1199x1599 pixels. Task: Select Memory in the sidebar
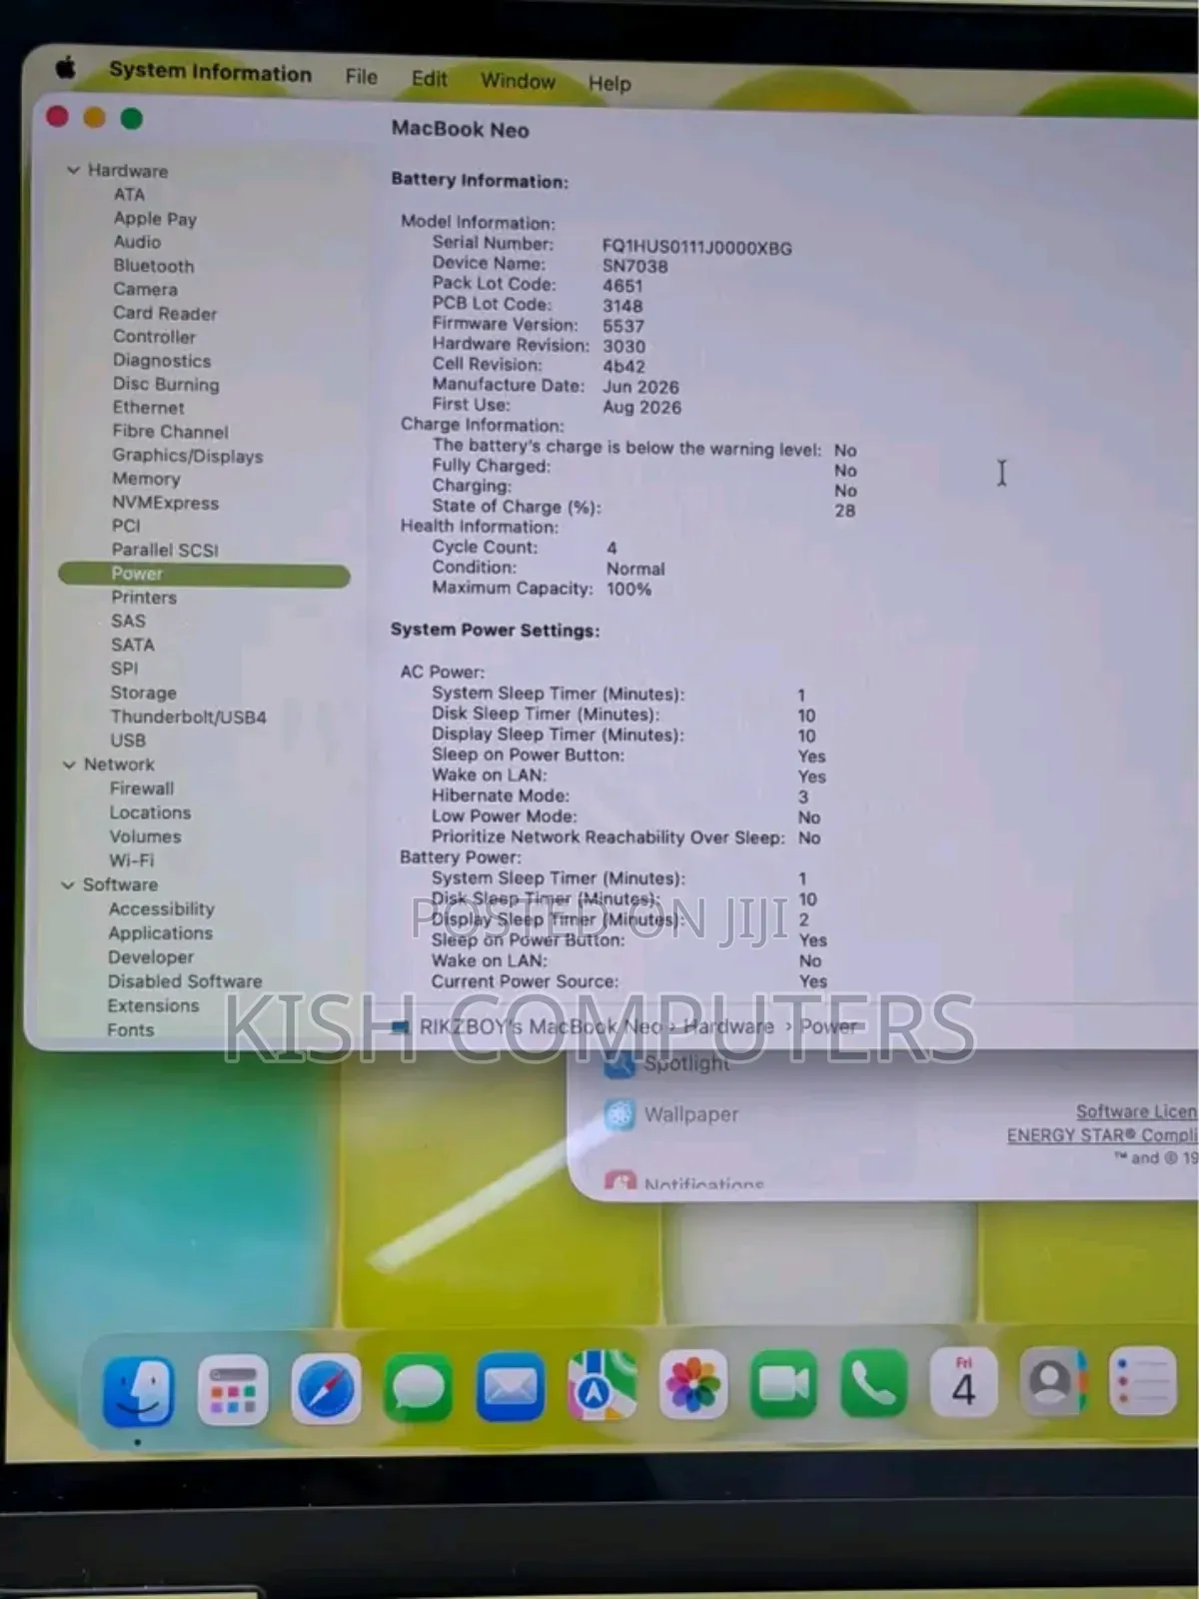[146, 479]
